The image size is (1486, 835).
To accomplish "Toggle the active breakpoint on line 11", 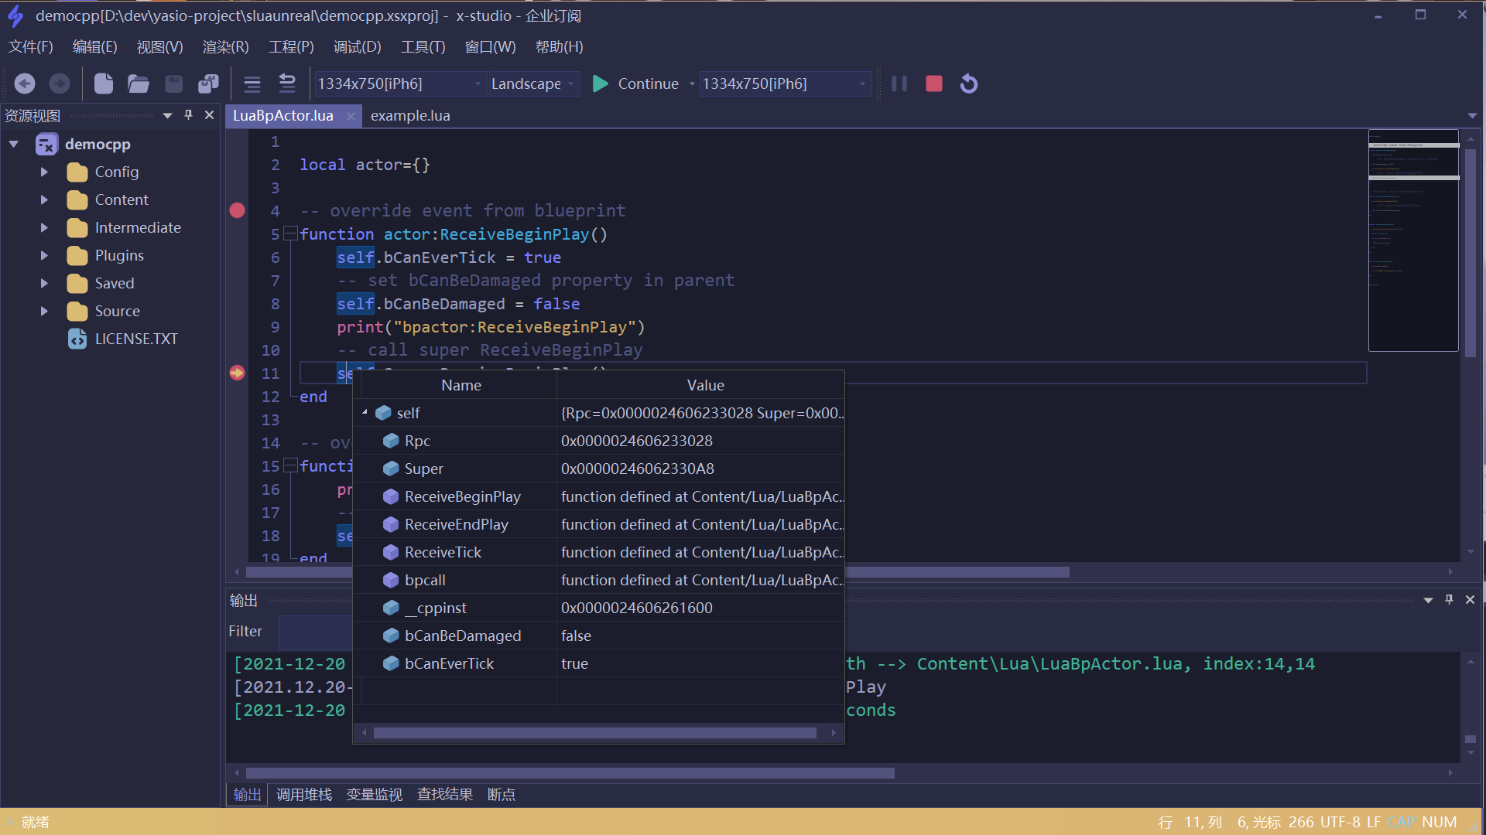I will click(238, 373).
